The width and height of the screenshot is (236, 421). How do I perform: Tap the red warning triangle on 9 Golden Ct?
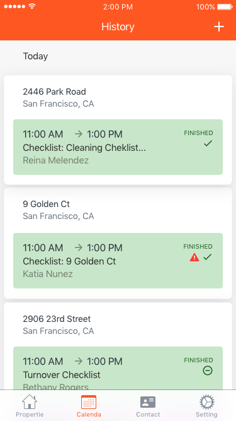[194, 258]
